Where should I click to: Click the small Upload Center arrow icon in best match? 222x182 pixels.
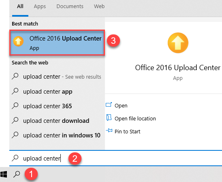point(18,41)
